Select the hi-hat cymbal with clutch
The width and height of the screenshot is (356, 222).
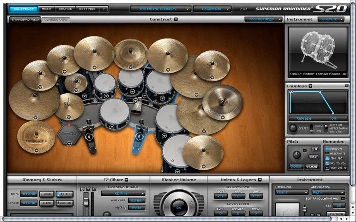pos(70,106)
